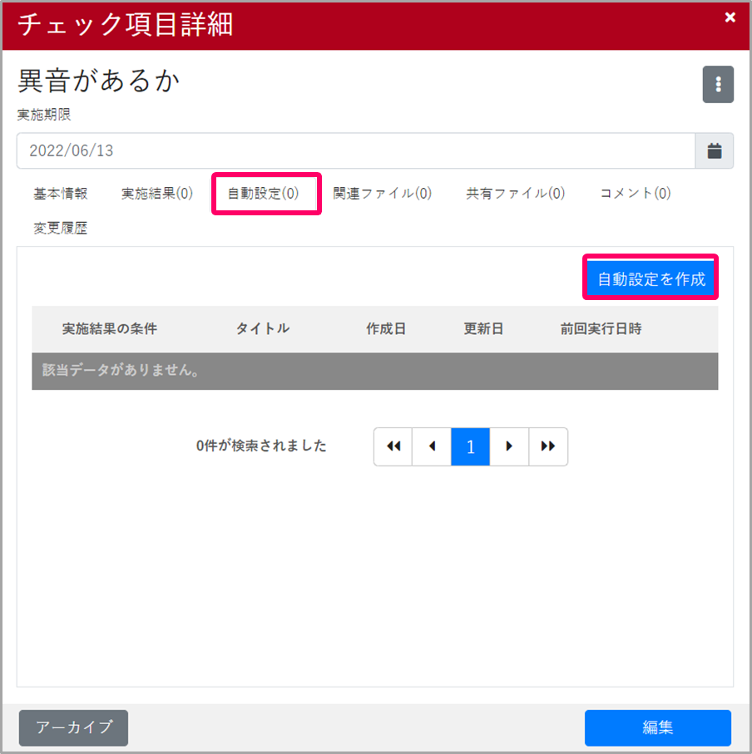
Task: Click the 実施結果の条件 column header
Action: click(x=110, y=328)
